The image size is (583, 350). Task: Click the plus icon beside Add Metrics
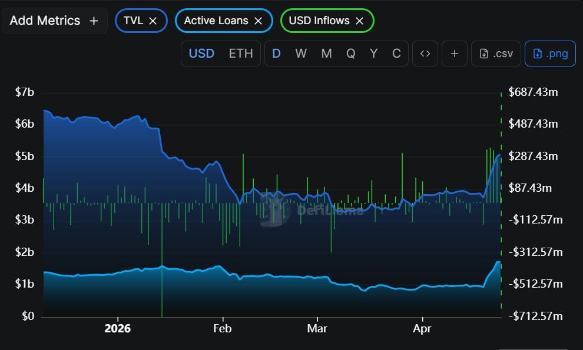click(x=94, y=21)
